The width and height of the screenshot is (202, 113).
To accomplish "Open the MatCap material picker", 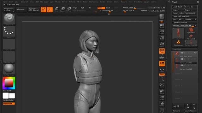I will coord(9,70).
